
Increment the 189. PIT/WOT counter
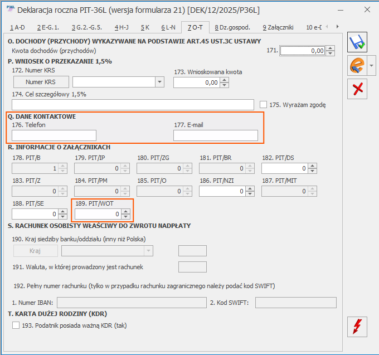pos(125,211)
